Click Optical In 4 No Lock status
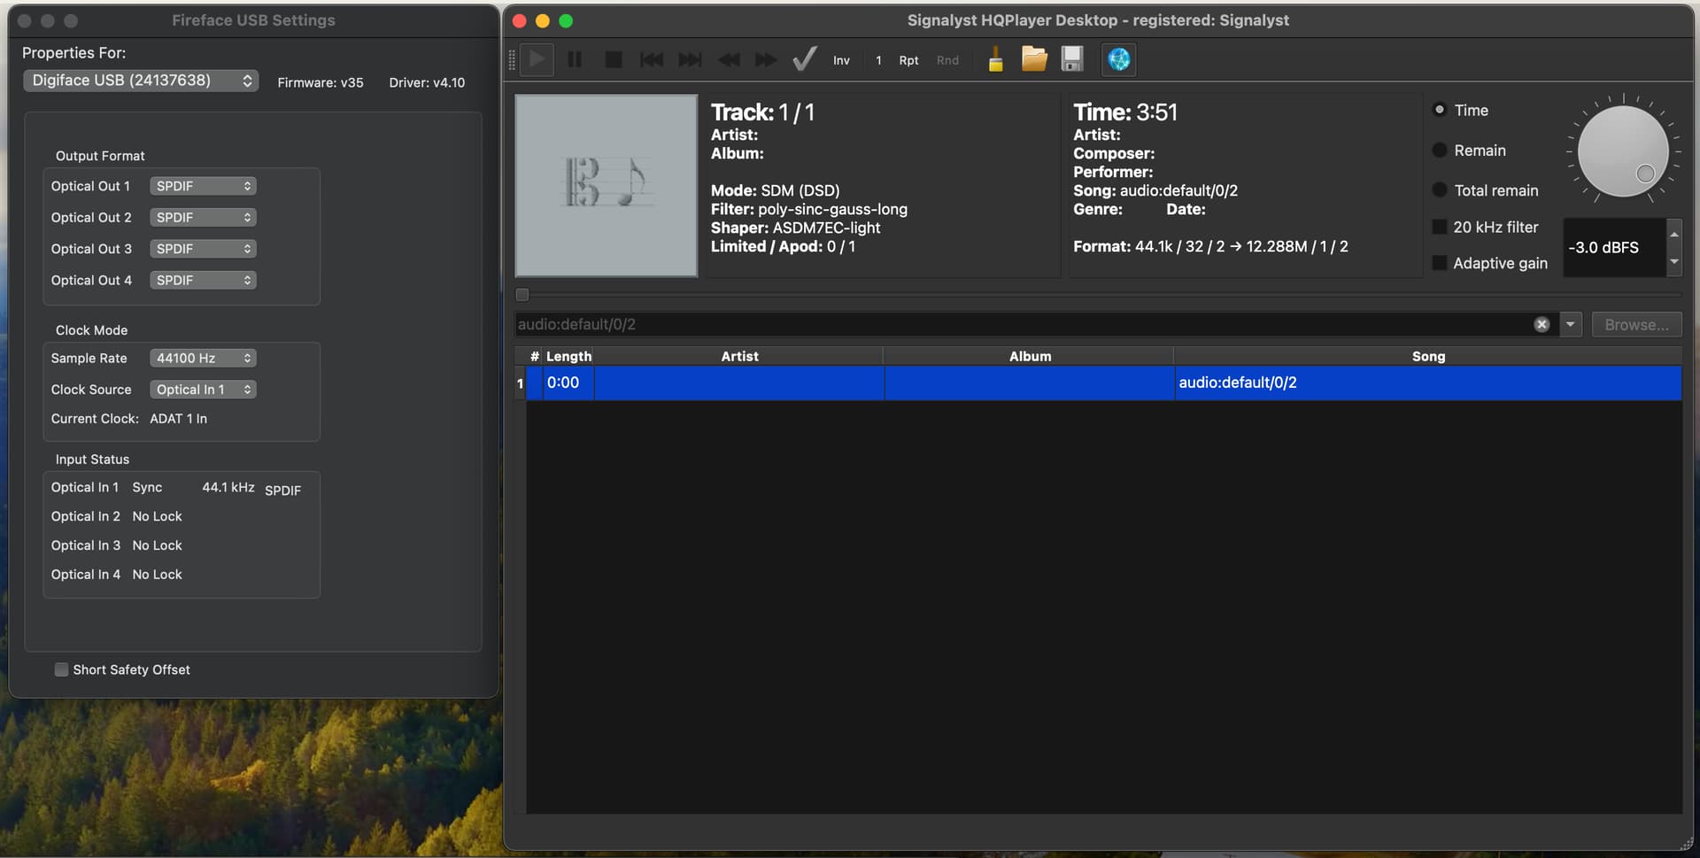Viewport: 1700px width, 858px height. [x=157, y=575]
